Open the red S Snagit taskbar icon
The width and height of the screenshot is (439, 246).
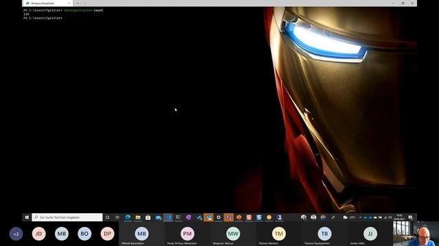(x=249, y=217)
